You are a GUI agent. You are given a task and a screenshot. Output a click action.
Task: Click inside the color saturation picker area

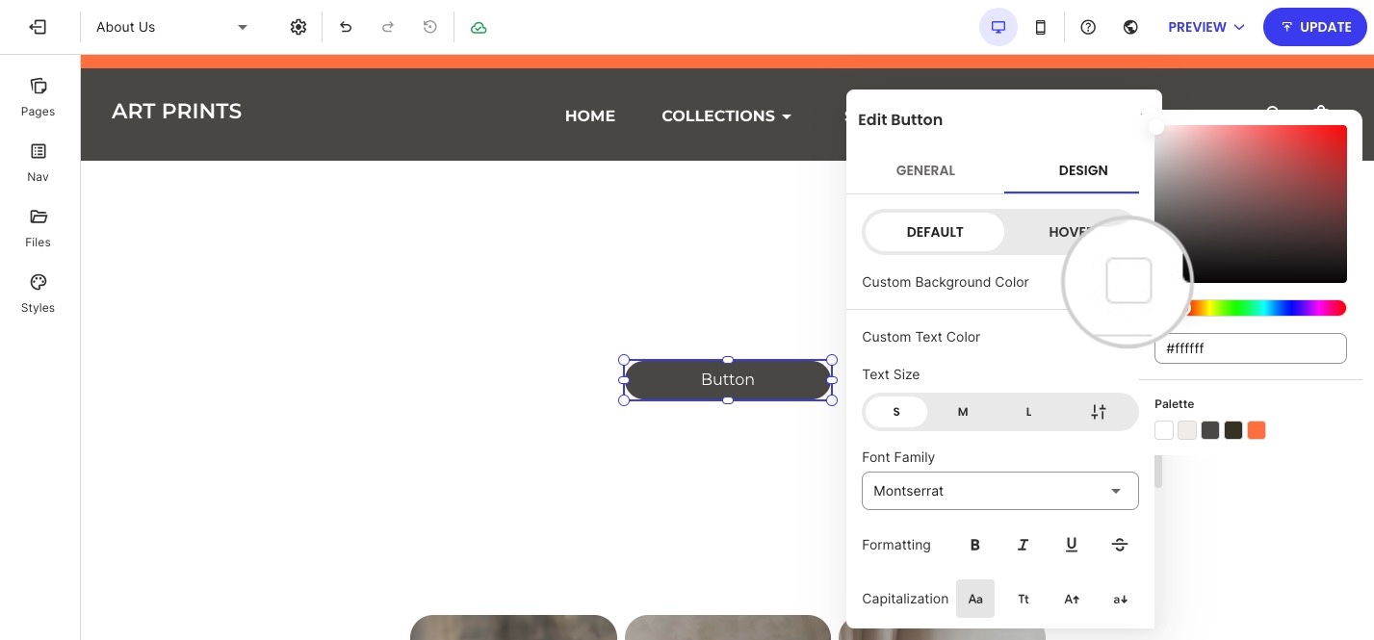tap(1251, 204)
